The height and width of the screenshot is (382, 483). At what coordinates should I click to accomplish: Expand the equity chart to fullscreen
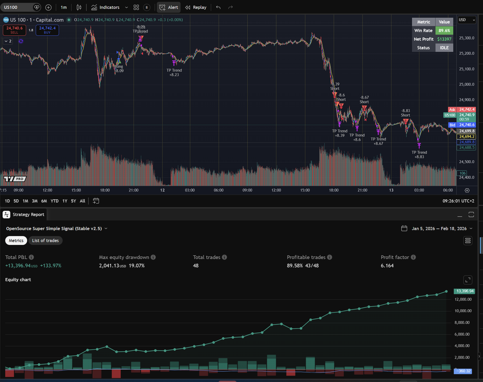click(x=468, y=280)
